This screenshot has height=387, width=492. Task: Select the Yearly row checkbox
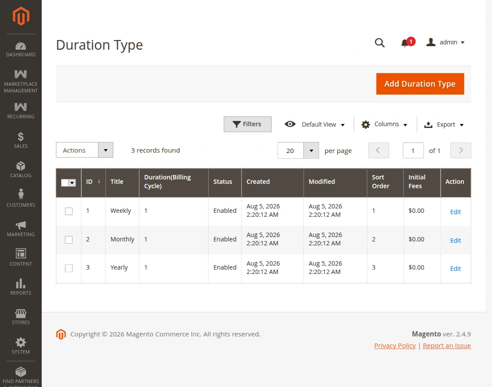click(69, 268)
